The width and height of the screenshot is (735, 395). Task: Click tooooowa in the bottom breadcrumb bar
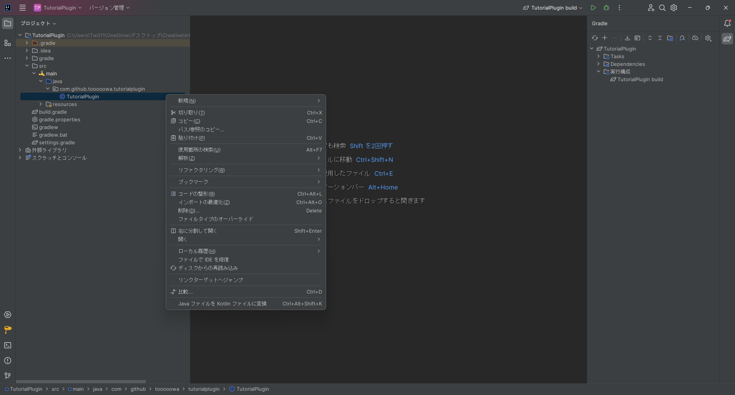click(x=167, y=389)
